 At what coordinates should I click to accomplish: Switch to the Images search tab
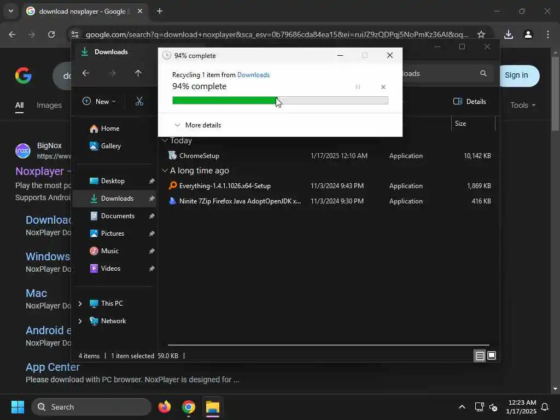click(x=49, y=106)
